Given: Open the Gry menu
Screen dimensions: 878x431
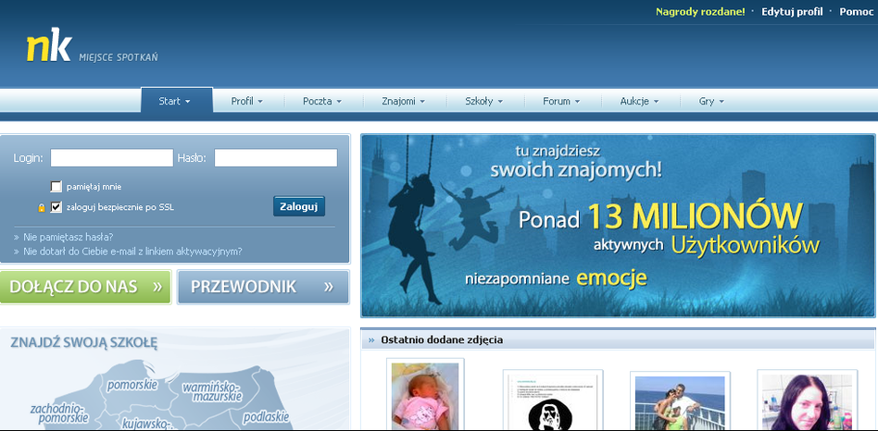Looking at the screenshot, I should pyautogui.click(x=711, y=101).
